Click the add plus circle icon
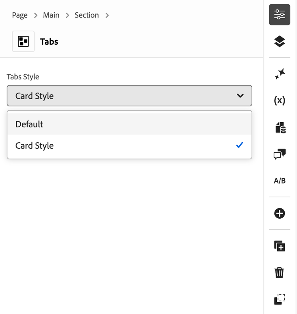The width and height of the screenshot is (297, 314). pos(280,214)
